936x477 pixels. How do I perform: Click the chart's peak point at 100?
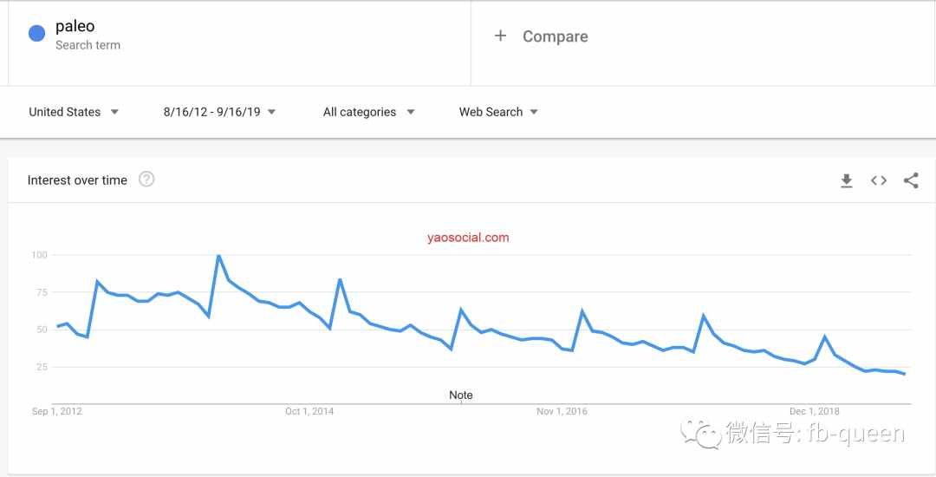pos(218,256)
